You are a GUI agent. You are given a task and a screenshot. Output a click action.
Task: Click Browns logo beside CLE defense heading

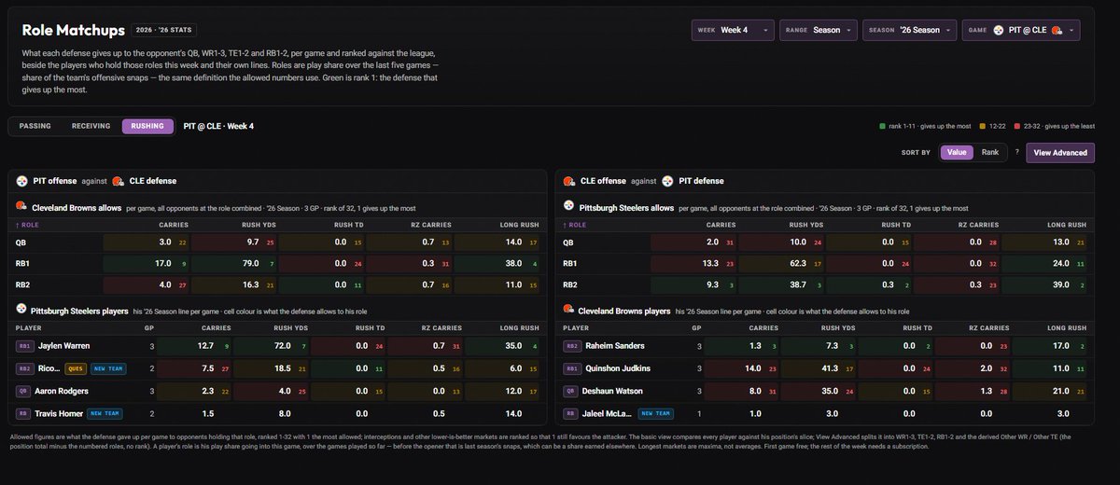[118, 181]
